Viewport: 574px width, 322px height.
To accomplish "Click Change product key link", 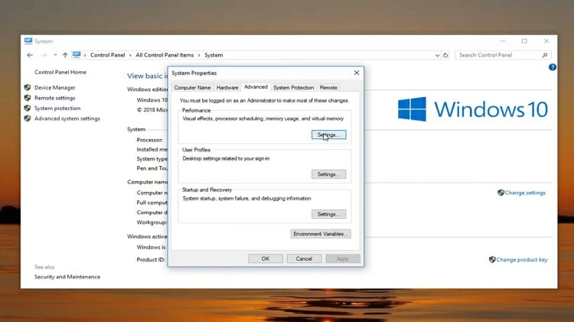I will point(522,259).
